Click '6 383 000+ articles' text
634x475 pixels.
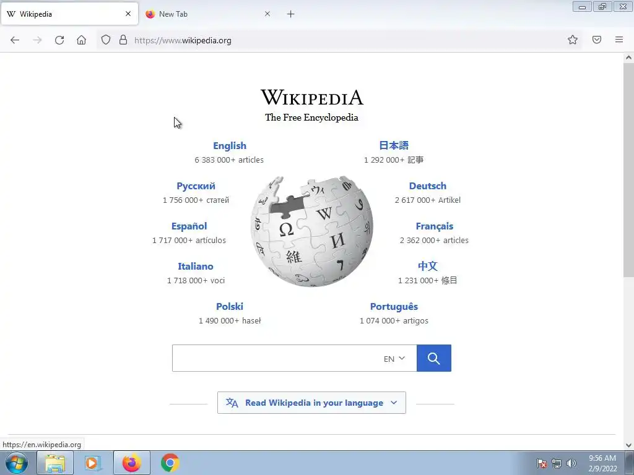coord(229,160)
